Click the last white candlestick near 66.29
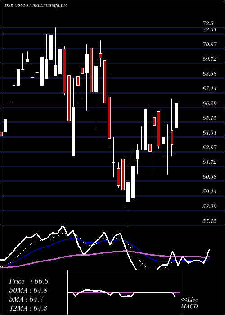The width and height of the screenshot is (225, 315). tap(176, 116)
